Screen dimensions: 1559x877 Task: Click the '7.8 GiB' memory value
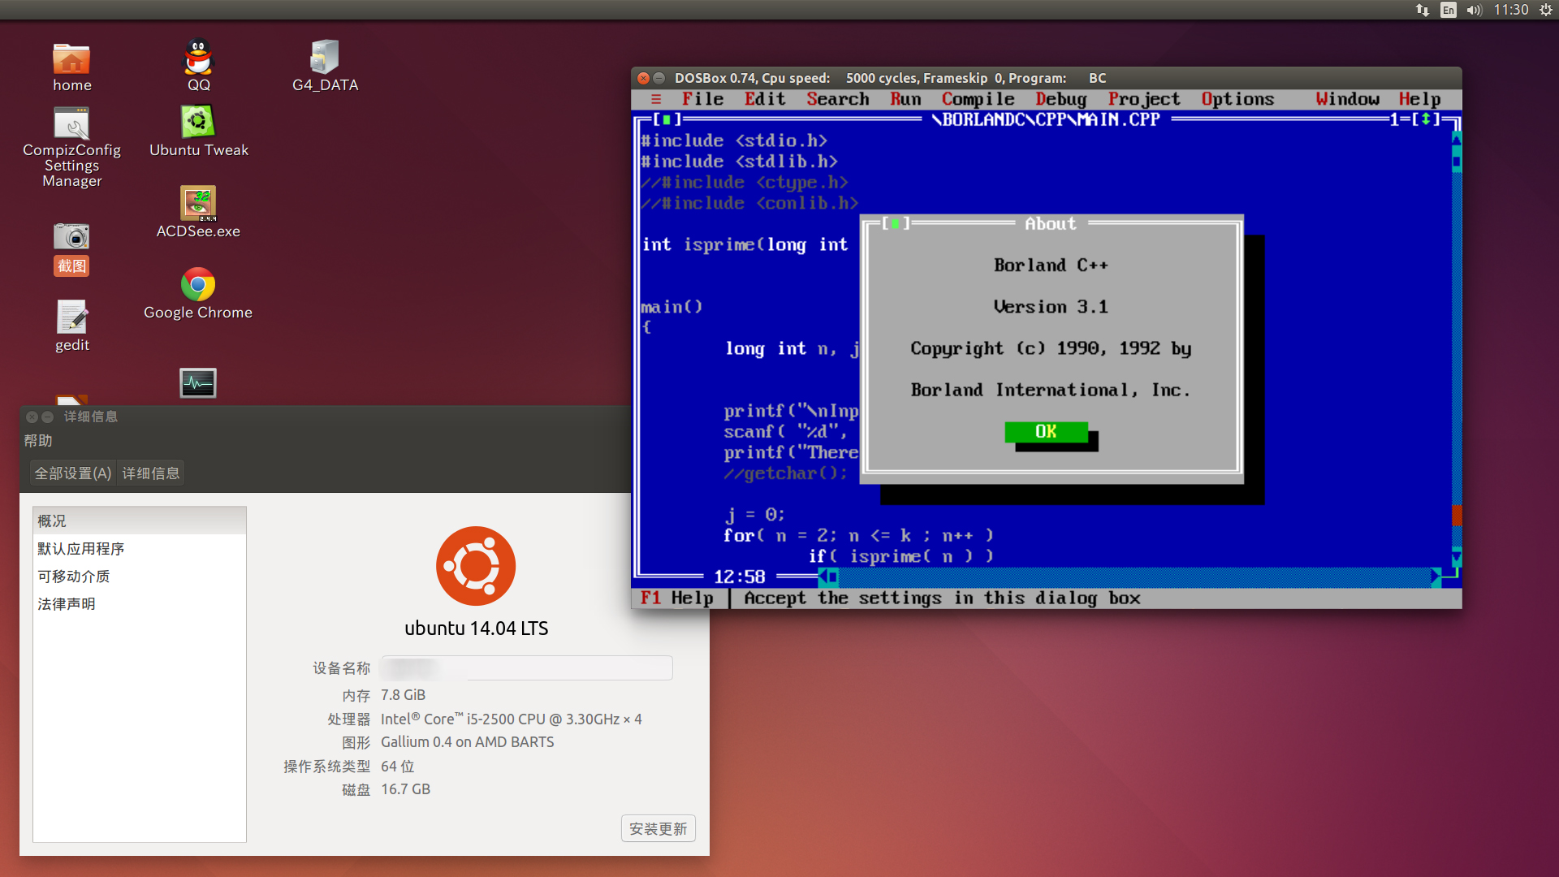click(403, 695)
